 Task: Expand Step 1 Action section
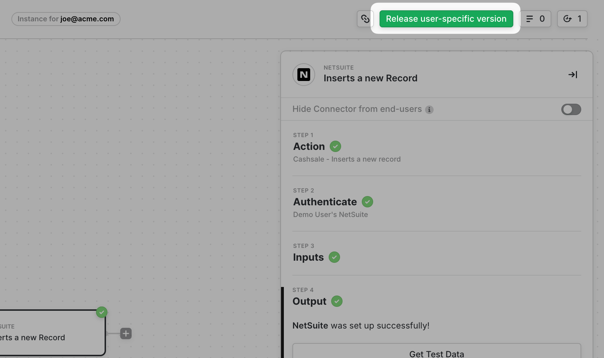[309, 146]
